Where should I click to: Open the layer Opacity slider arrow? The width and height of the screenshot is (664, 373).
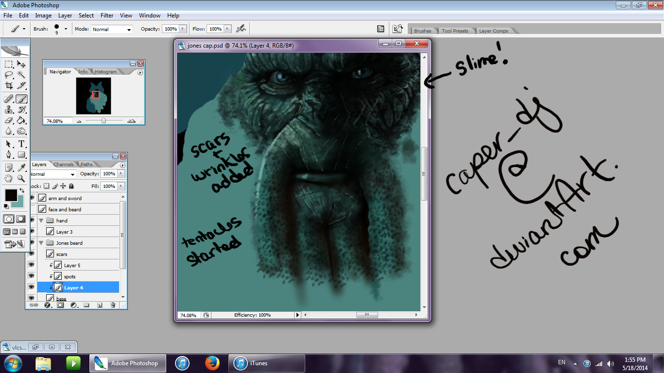click(x=121, y=173)
